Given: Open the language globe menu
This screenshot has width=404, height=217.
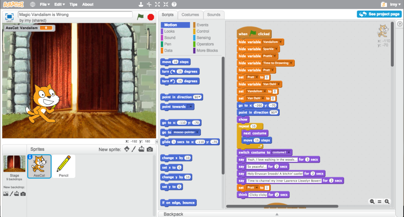Looking at the screenshot, I should pyautogui.click(x=32, y=4).
